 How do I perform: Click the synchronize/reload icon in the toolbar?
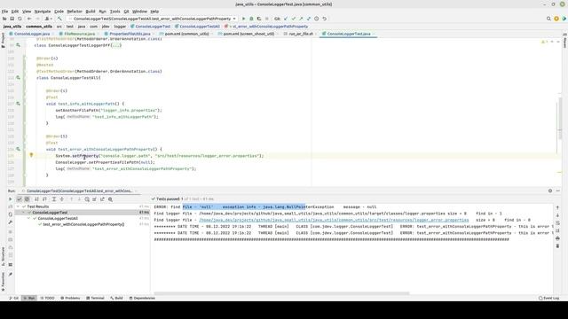[20, 19]
